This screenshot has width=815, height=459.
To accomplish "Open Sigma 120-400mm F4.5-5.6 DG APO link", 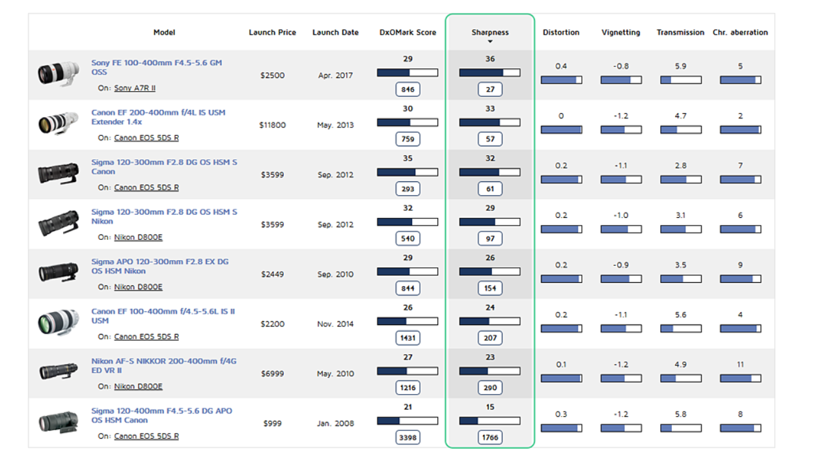I will (161, 415).
